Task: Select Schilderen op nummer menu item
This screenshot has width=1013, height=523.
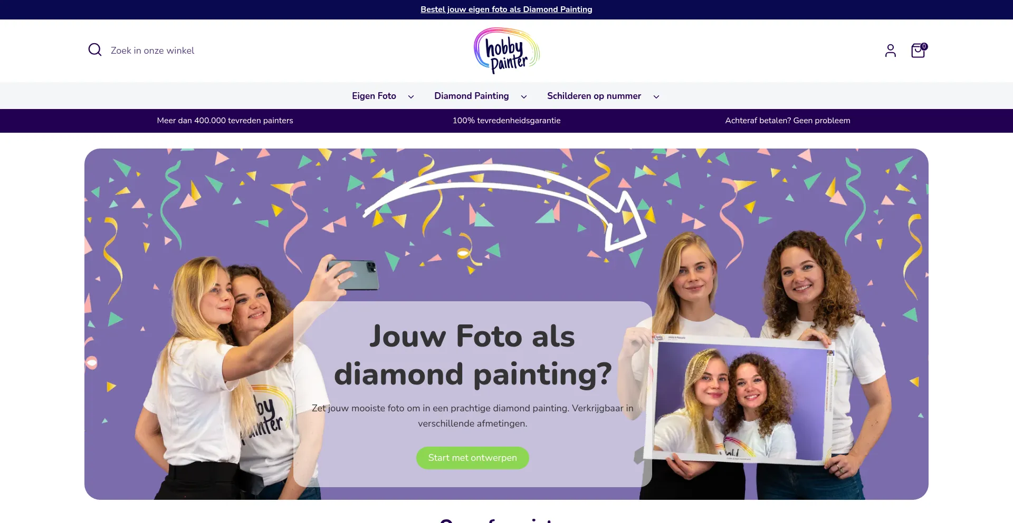Action: tap(594, 96)
